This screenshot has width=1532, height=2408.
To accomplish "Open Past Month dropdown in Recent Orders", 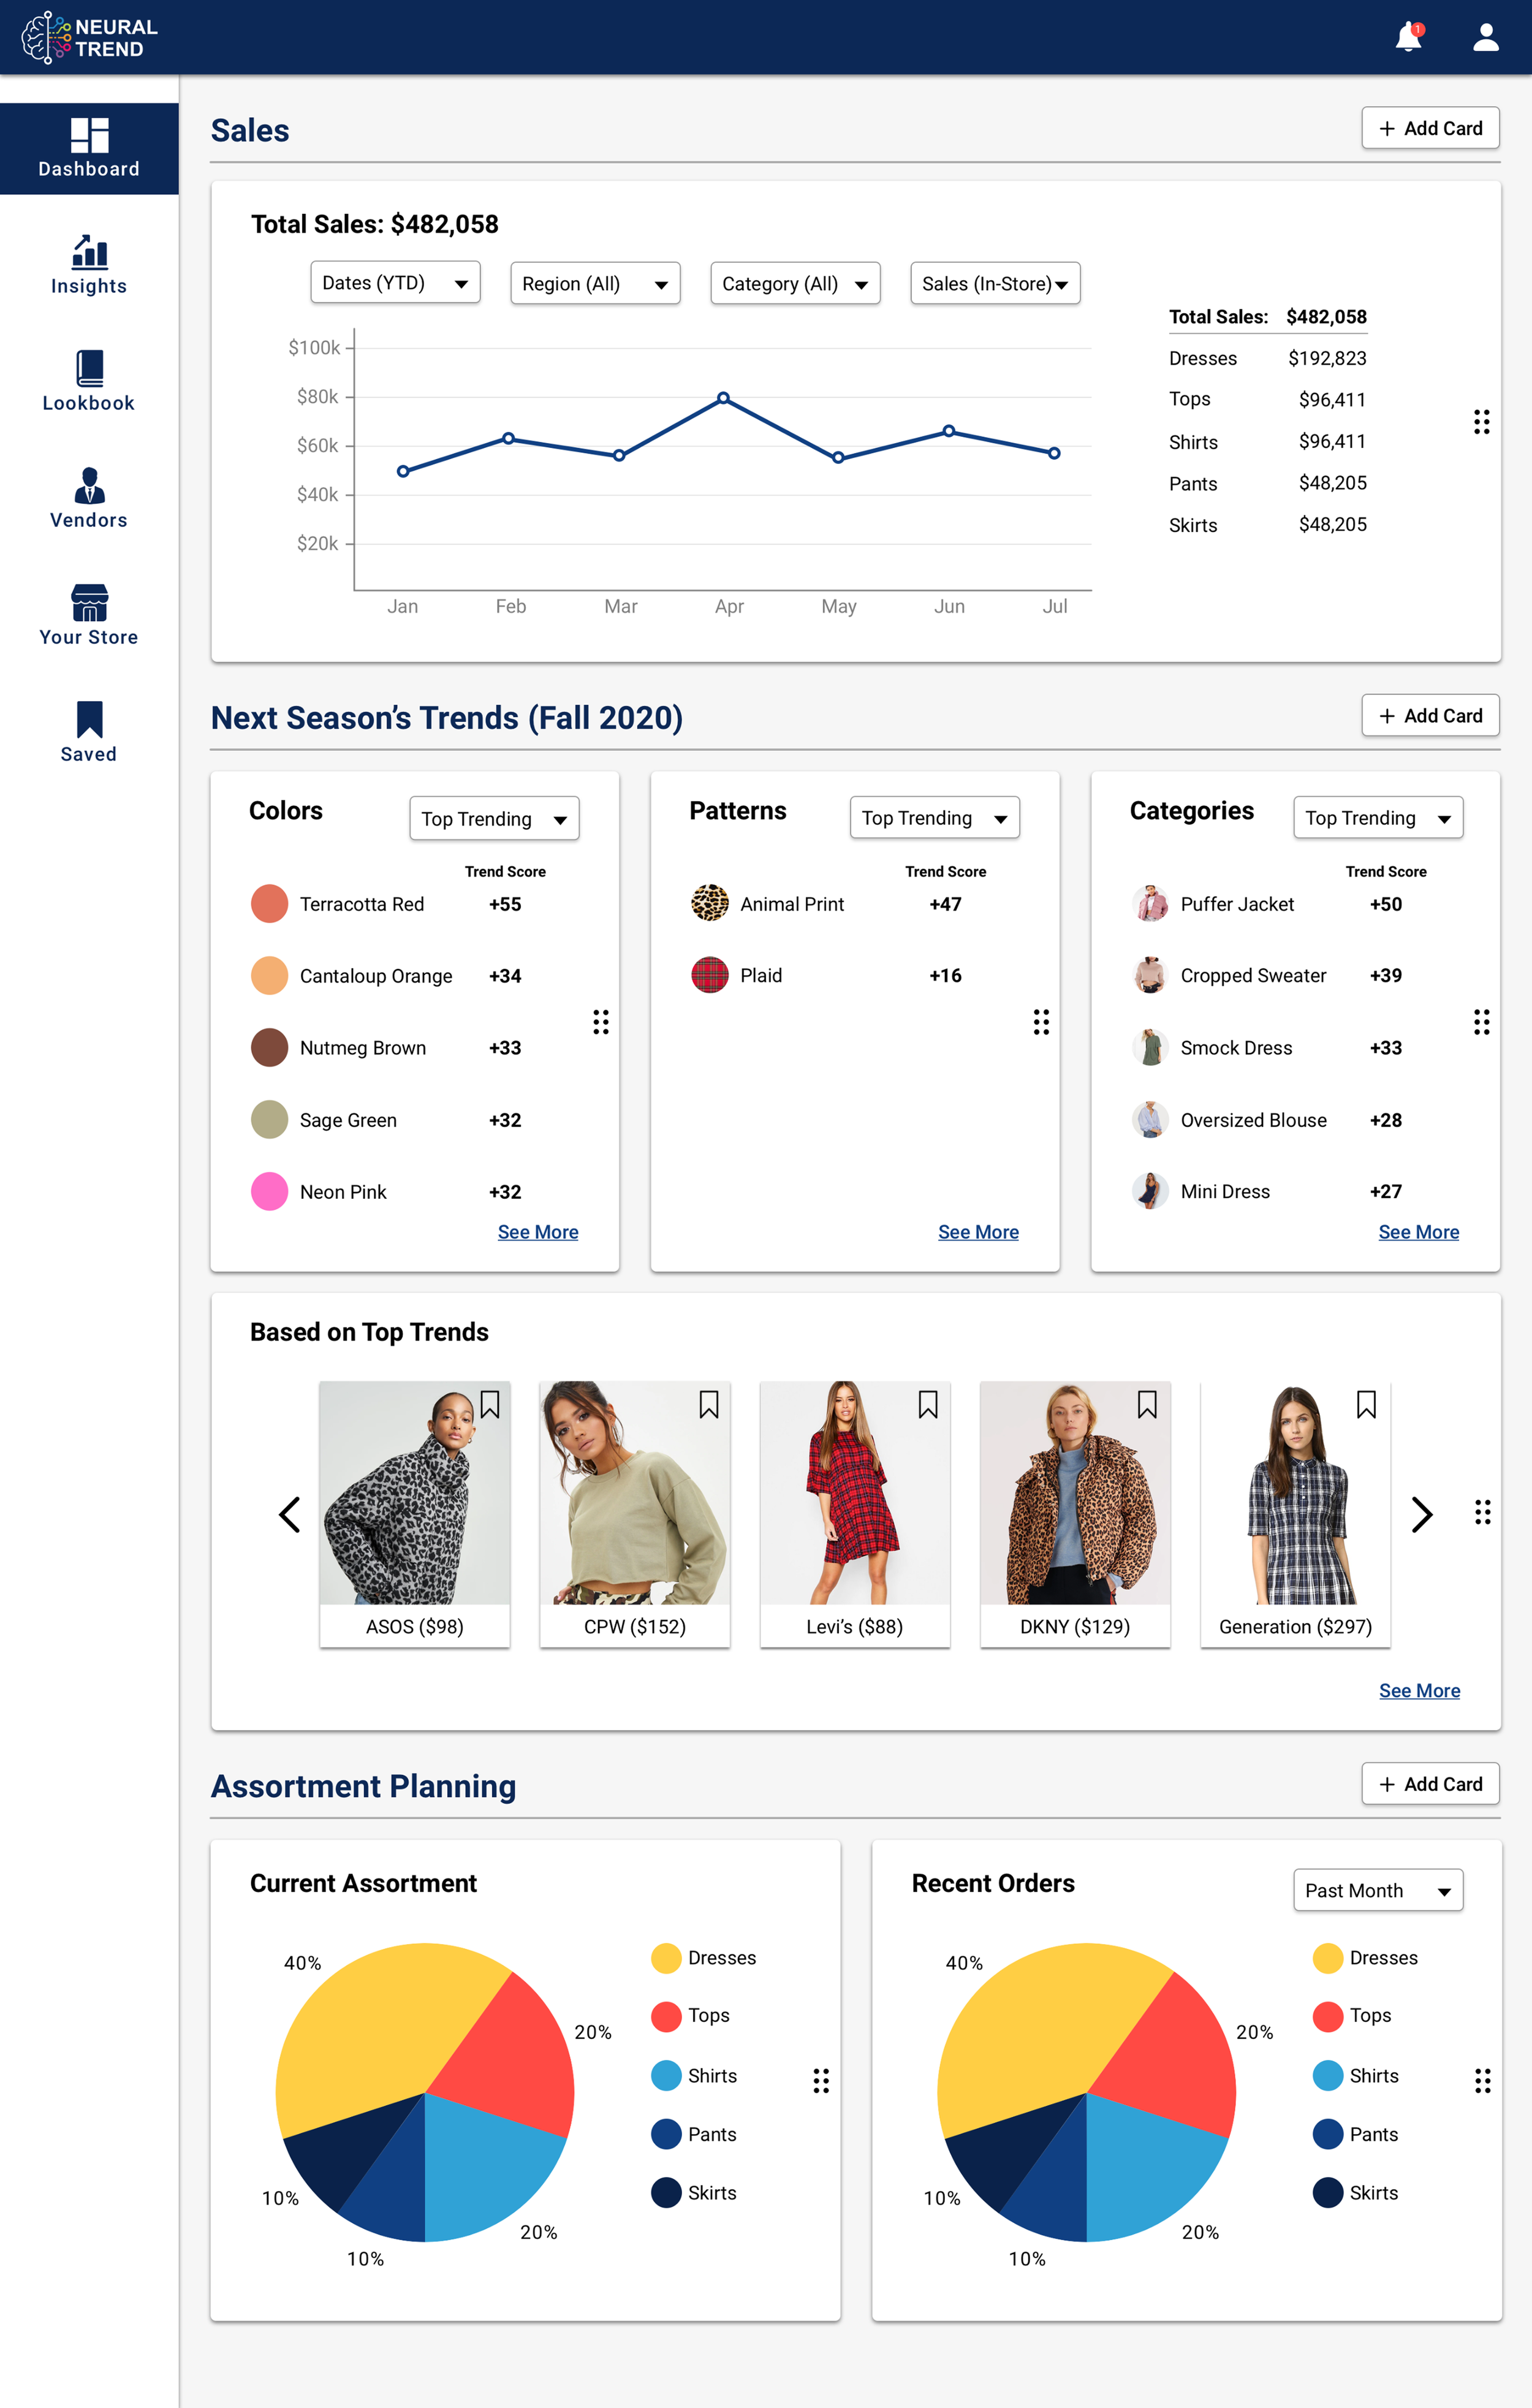I will tap(1377, 1890).
